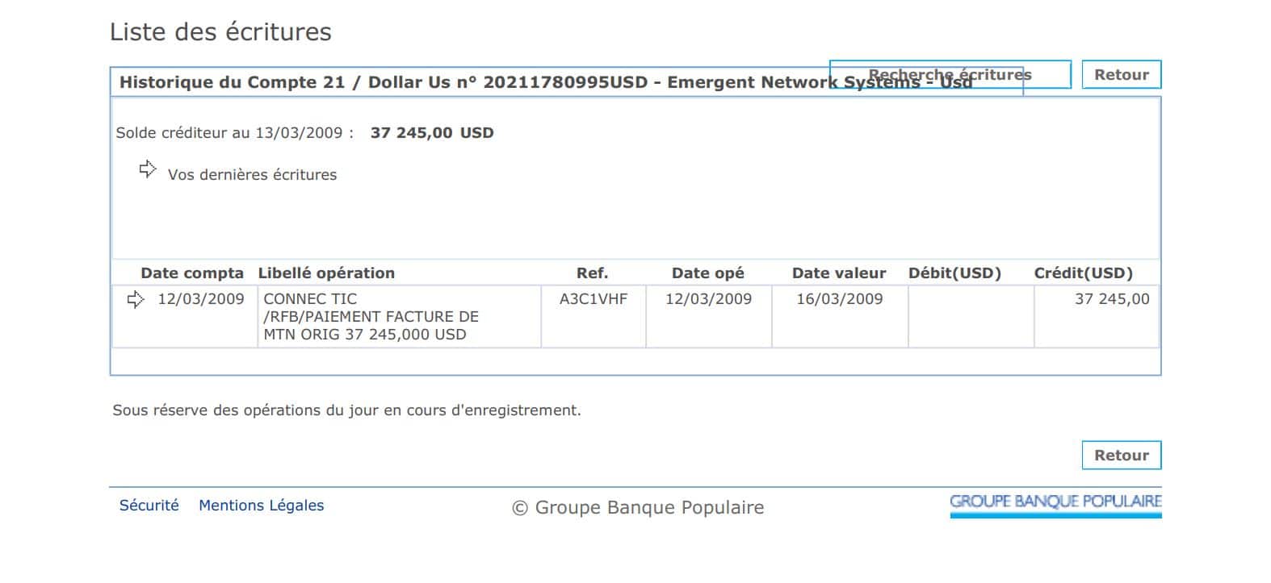Click the Crédit(USD) column header

point(1083,273)
